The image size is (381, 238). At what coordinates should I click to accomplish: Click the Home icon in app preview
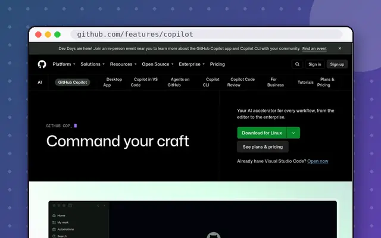(54, 215)
